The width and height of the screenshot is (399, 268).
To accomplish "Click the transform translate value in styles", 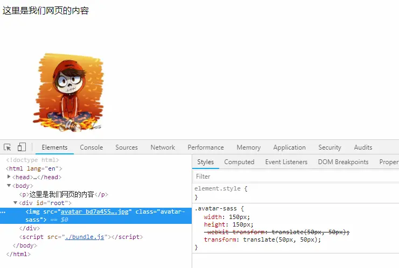I will (x=282, y=239).
